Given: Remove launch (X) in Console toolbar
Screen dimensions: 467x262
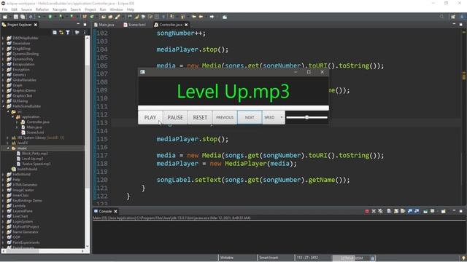Looking at the screenshot, I should pyautogui.click(x=374, y=211).
